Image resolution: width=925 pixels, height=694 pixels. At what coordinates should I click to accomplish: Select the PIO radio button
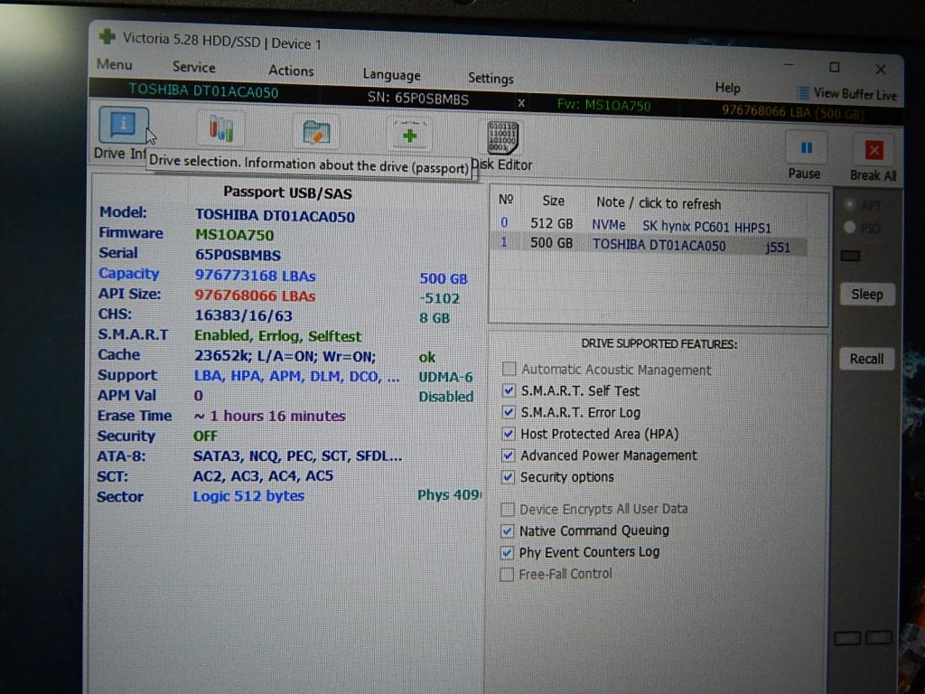tap(850, 228)
